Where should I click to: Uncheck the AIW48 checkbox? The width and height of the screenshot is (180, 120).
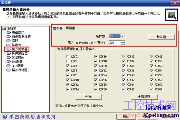(x=151, y=57)
